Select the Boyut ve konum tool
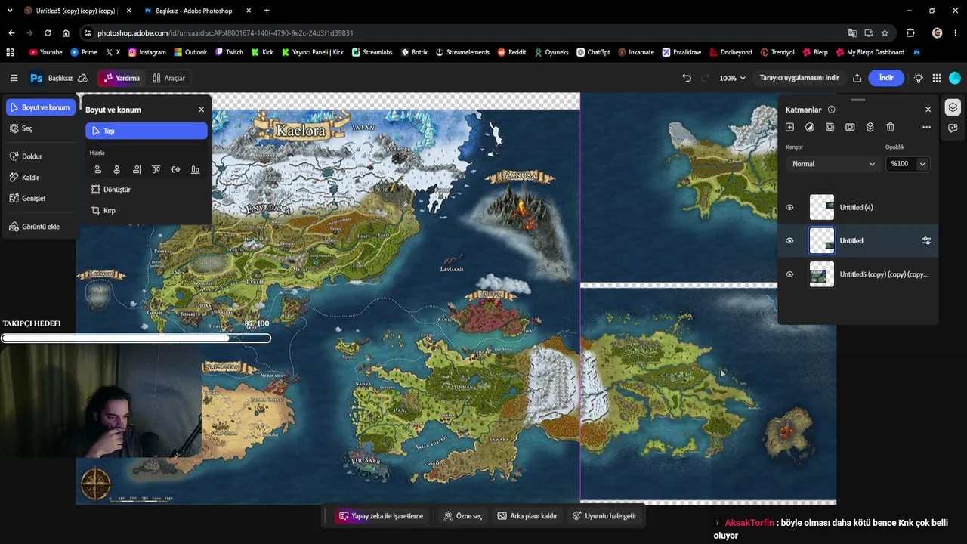This screenshot has width=967, height=544. coord(41,107)
